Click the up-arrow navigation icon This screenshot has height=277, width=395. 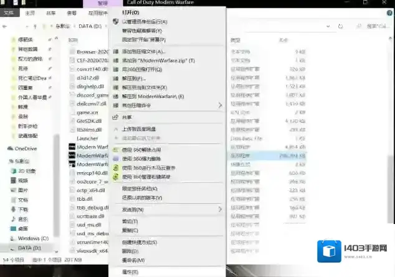click(x=35, y=26)
